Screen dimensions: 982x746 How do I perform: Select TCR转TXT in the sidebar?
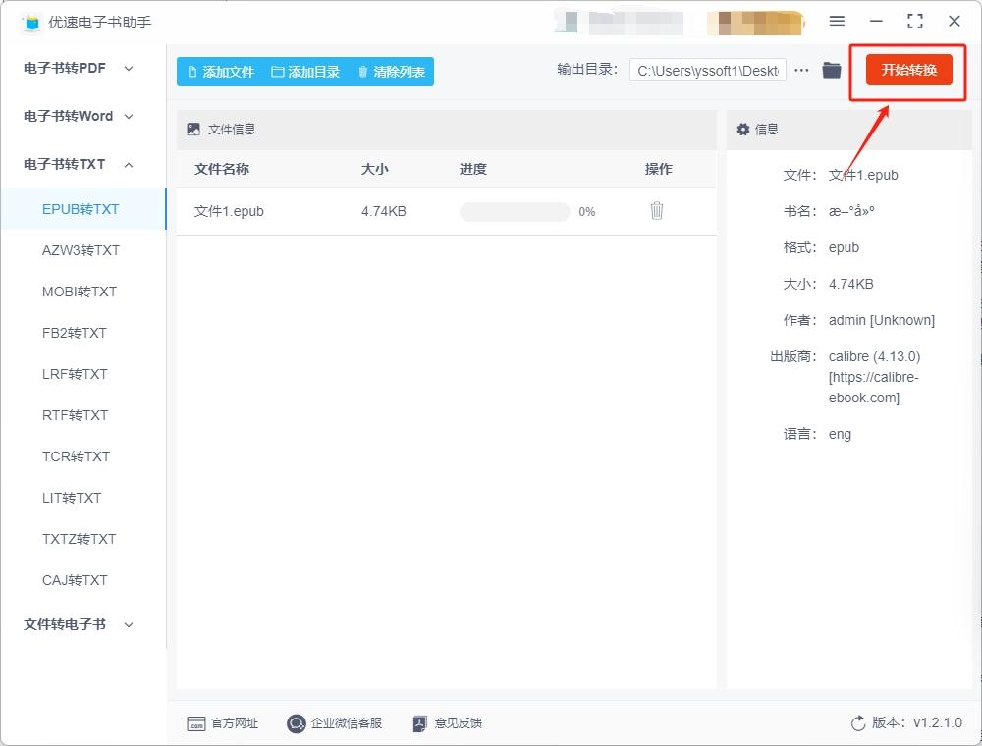76,456
